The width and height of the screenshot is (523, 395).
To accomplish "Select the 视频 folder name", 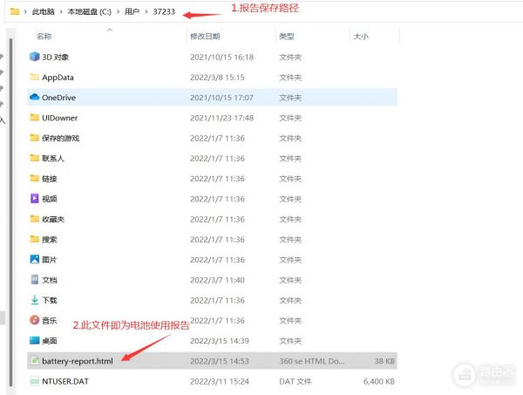I will tap(50, 199).
